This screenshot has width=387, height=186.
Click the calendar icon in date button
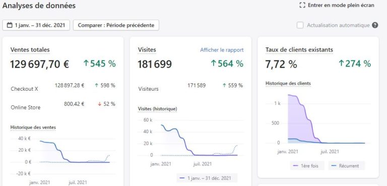pyautogui.click(x=10, y=25)
